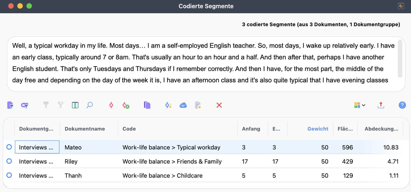The height and width of the screenshot is (192, 411).
Task: Toggle the column view layout icon
Action: (x=75, y=105)
